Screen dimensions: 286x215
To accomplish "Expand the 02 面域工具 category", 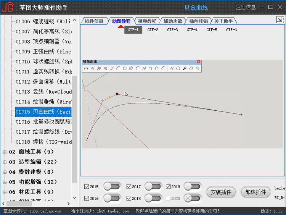I will coord(5,152).
